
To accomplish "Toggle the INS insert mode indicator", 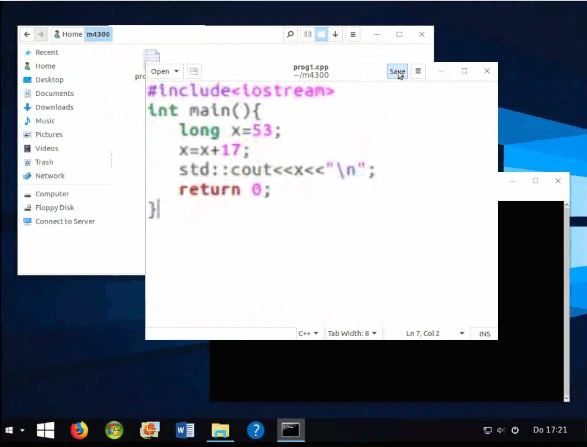I will (x=484, y=334).
